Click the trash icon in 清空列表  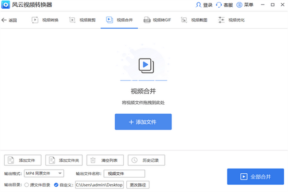pos(93,160)
